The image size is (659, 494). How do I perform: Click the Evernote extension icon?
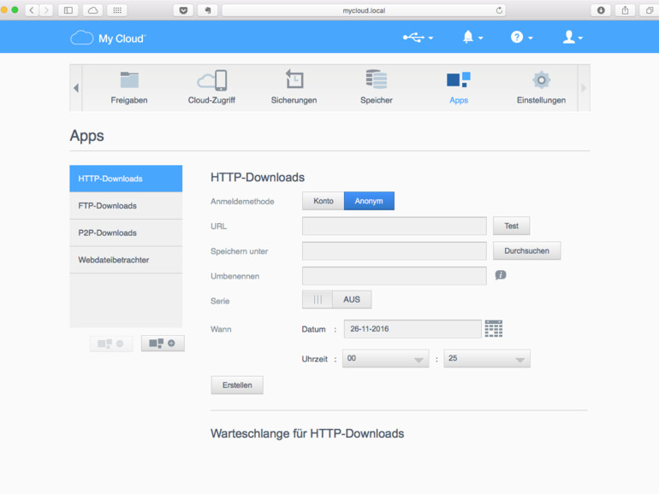point(208,10)
